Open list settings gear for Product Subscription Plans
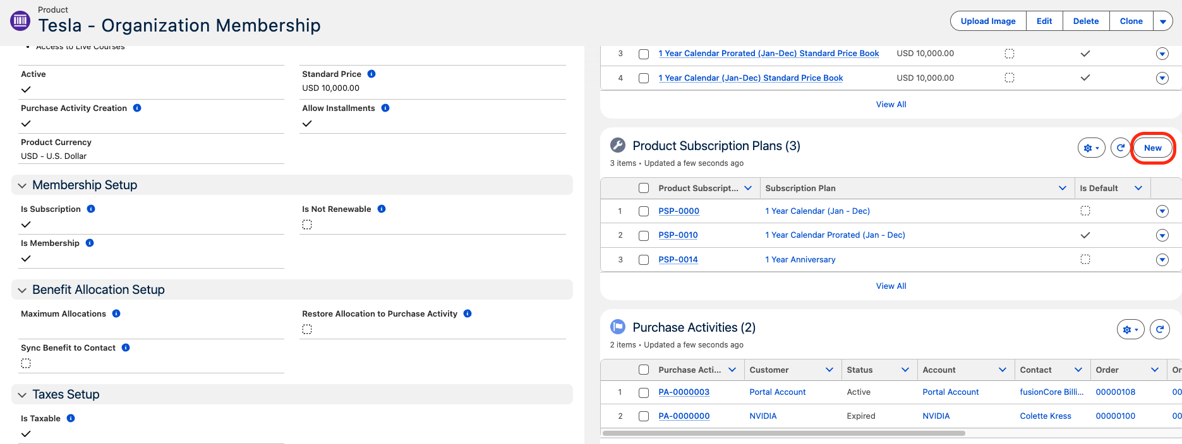The image size is (1182, 444). click(1092, 148)
